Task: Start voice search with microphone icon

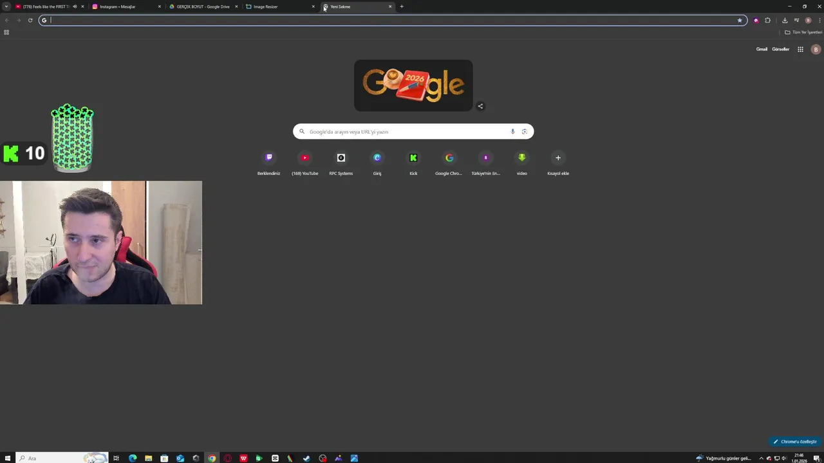Action: coord(513,132)
